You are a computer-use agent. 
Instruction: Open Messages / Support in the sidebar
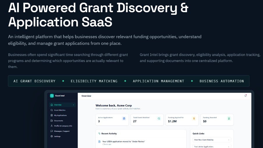(x=62, y=131)
